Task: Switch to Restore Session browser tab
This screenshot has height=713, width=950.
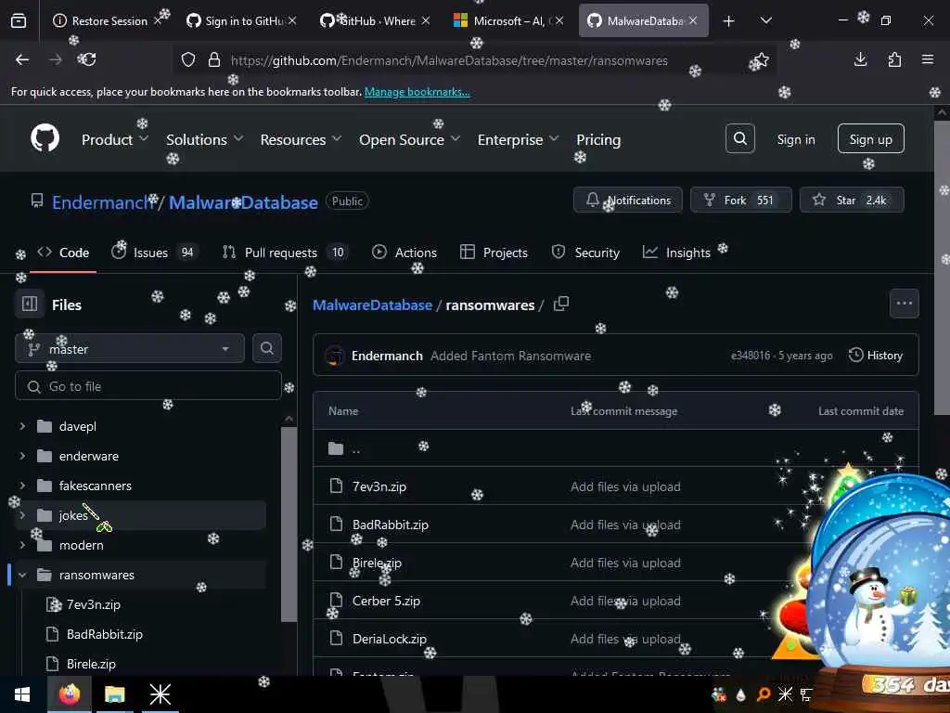Action: (108, 20)
